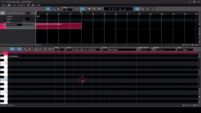Click the clock tempo icon in track header
This screenshot has width=201, height=113.
pyautogui.click(x=15, y=13)
